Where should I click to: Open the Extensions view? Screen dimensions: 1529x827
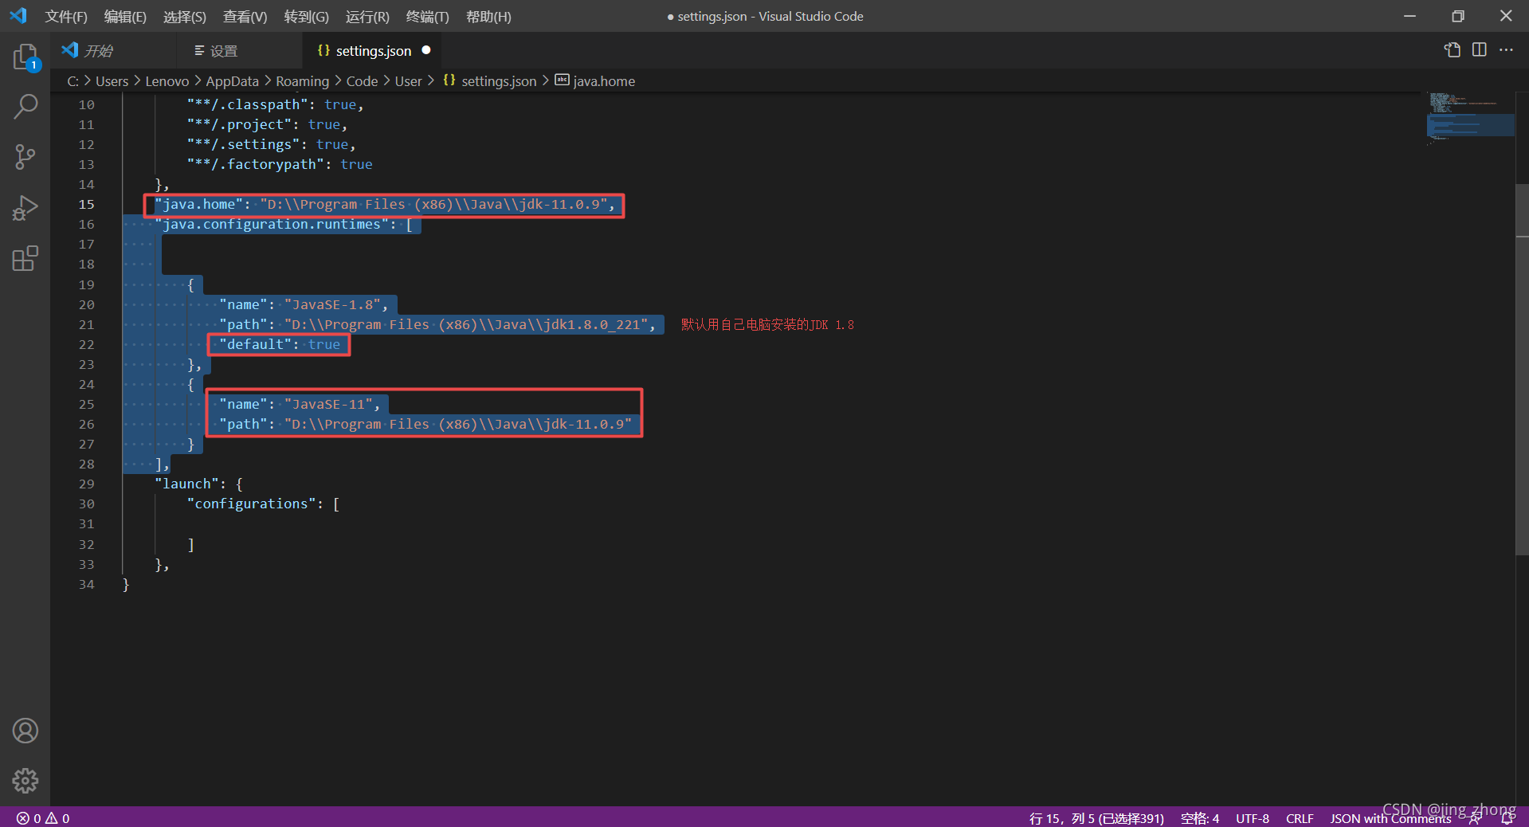coord(25,259)
